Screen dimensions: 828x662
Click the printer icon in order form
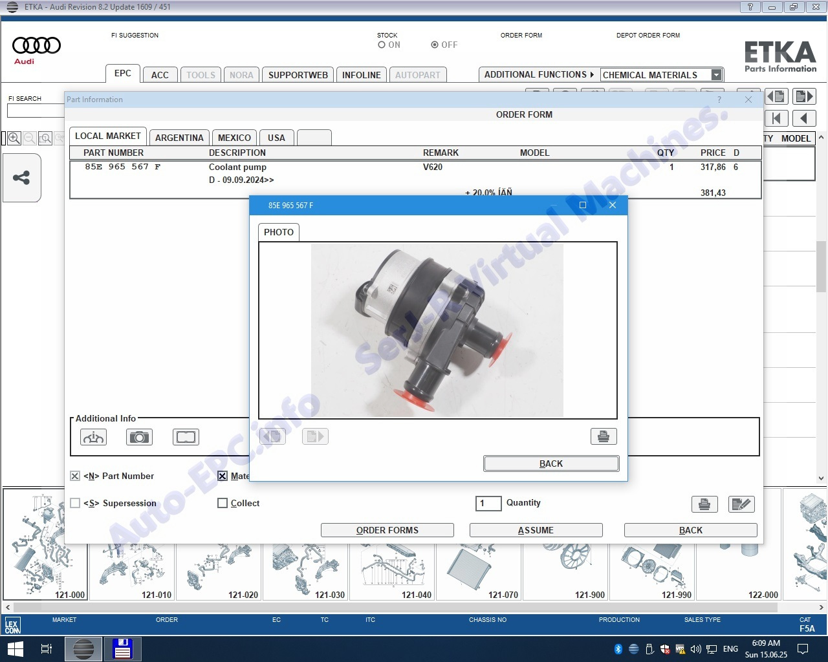pos(704,504)
